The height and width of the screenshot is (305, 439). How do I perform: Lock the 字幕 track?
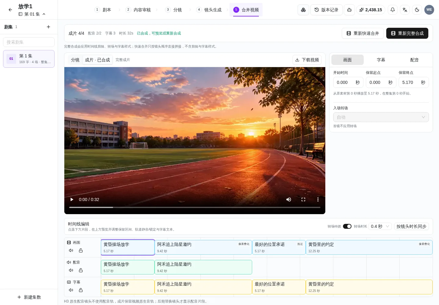tap(81, 290)
